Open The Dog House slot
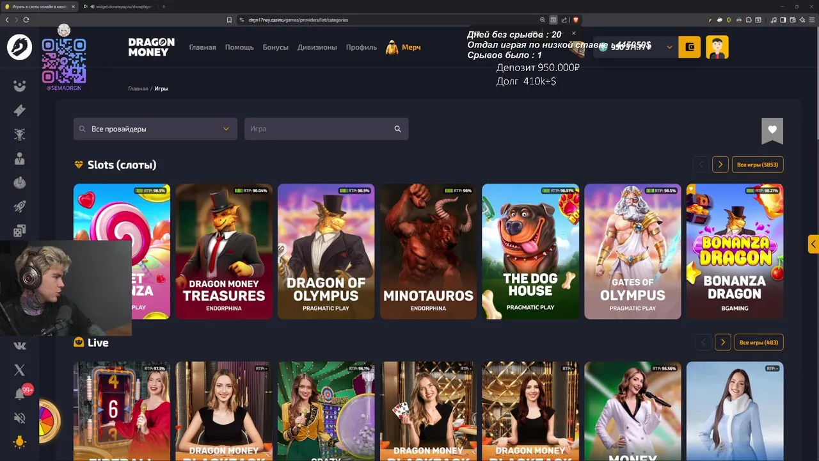819x461 pixels. click(x=530, y=252)
